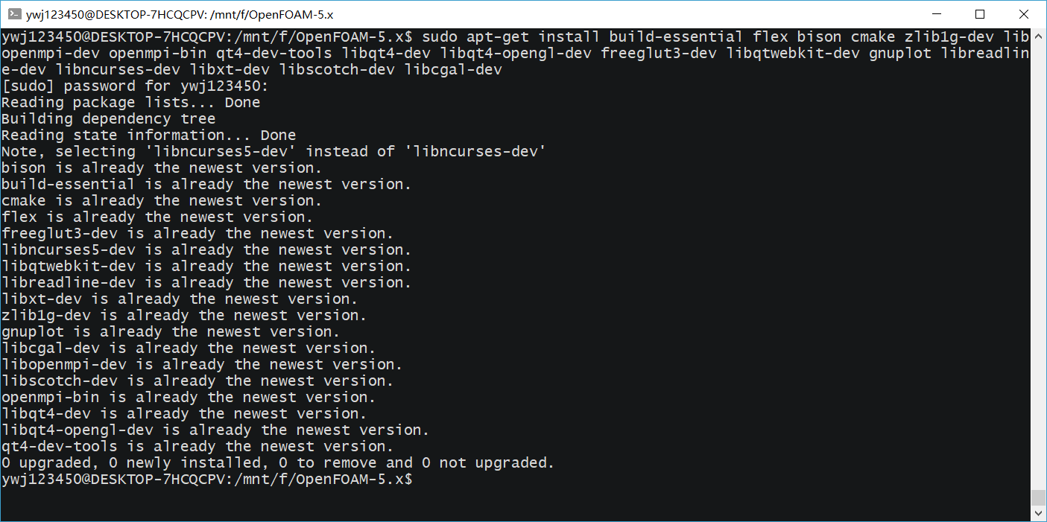Minimize the terminal window
This screenshot has width=1047, height=522.
(945, 14)
